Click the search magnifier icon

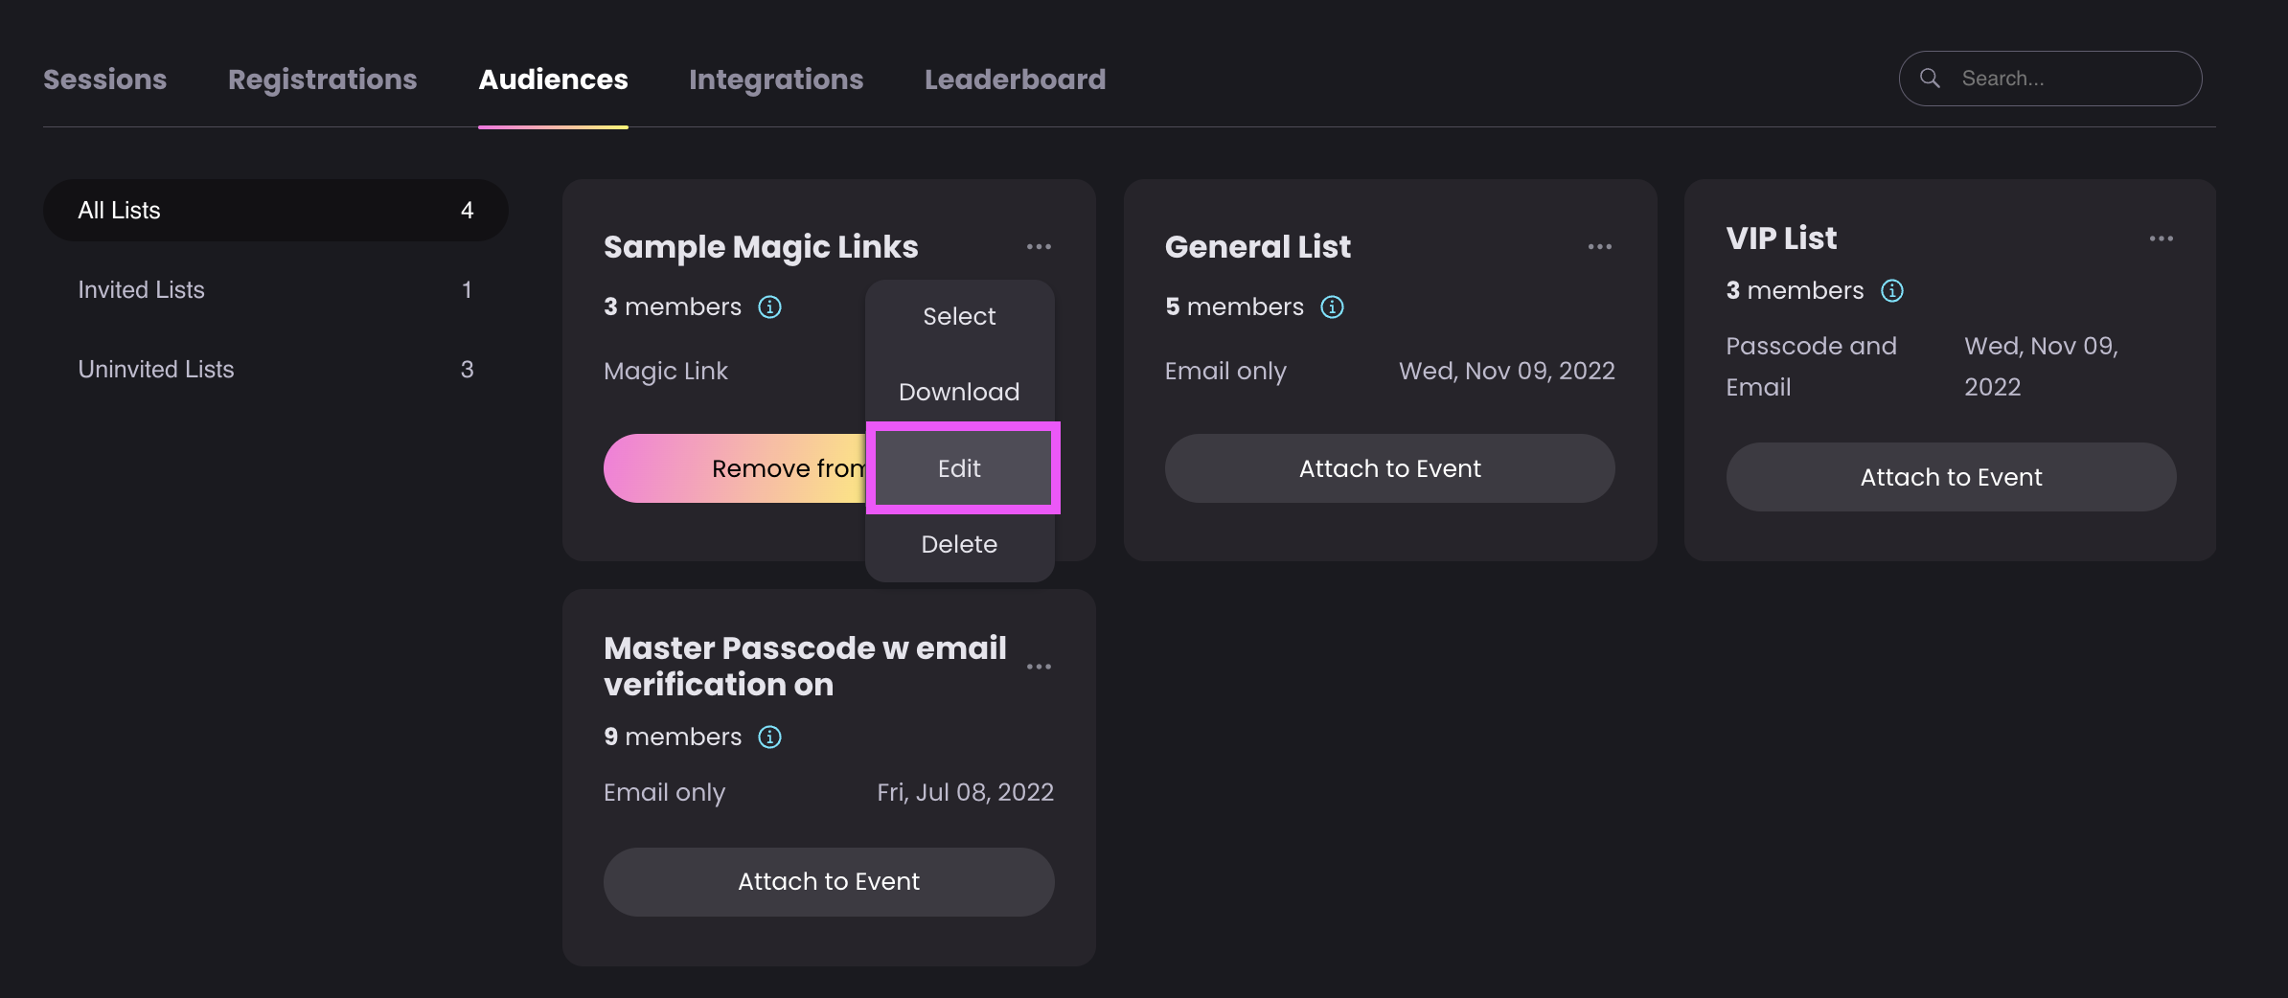point(1931,79)
